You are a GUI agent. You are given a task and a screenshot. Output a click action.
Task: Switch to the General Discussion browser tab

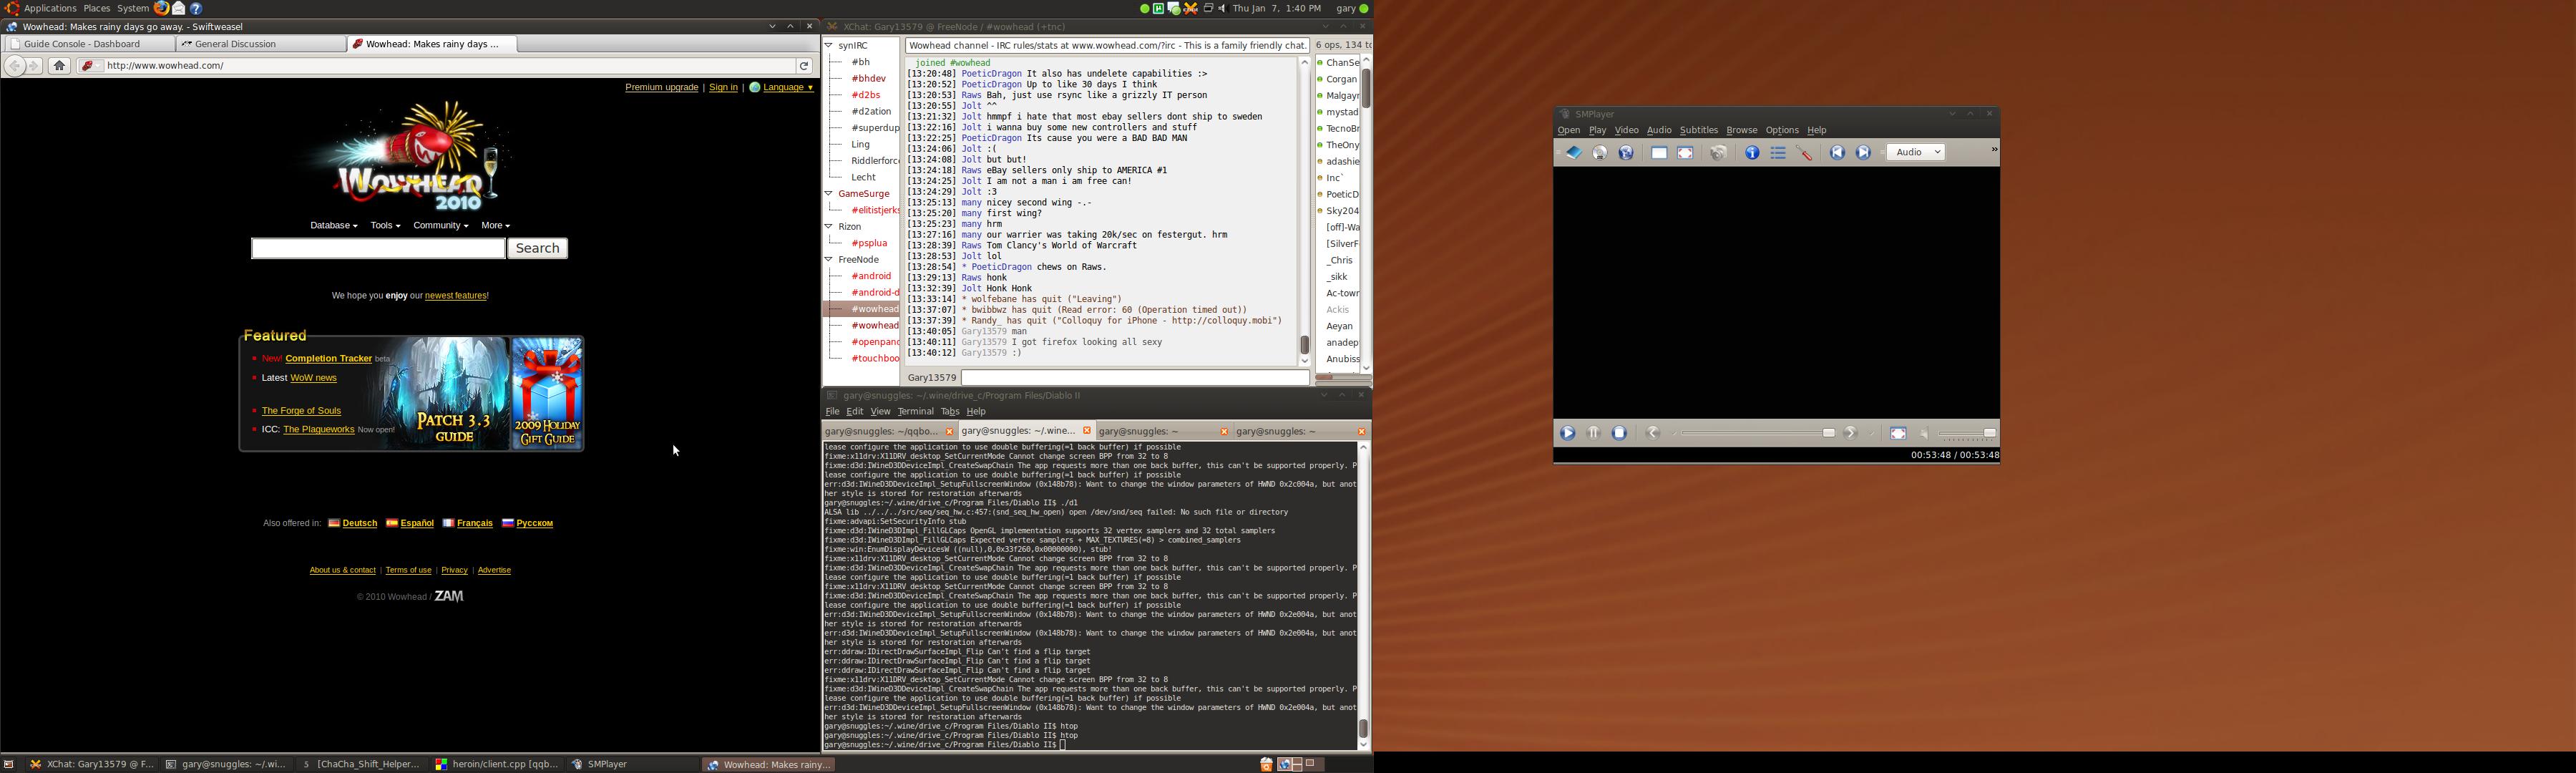tap(236, 44)
